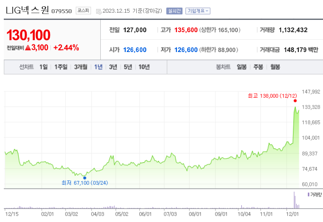Select the 1년 line chart tab
323x222 pixels.
(98, 67)
